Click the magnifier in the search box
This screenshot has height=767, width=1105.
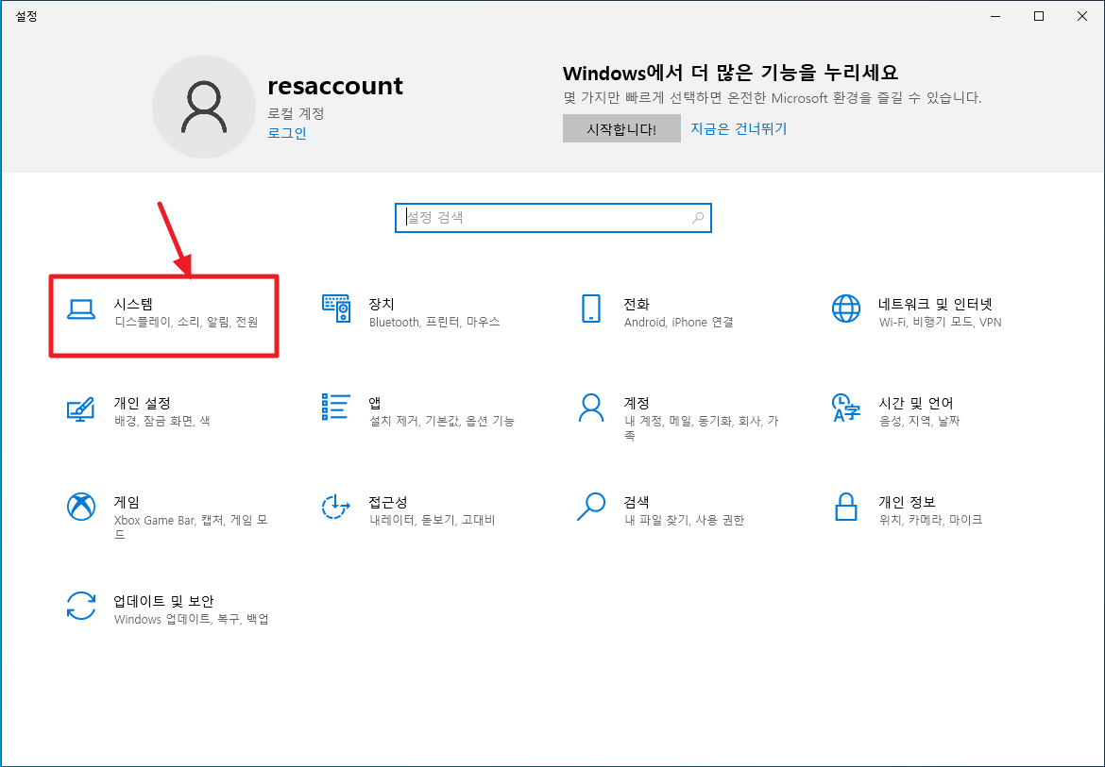click(x=698, y=218)
